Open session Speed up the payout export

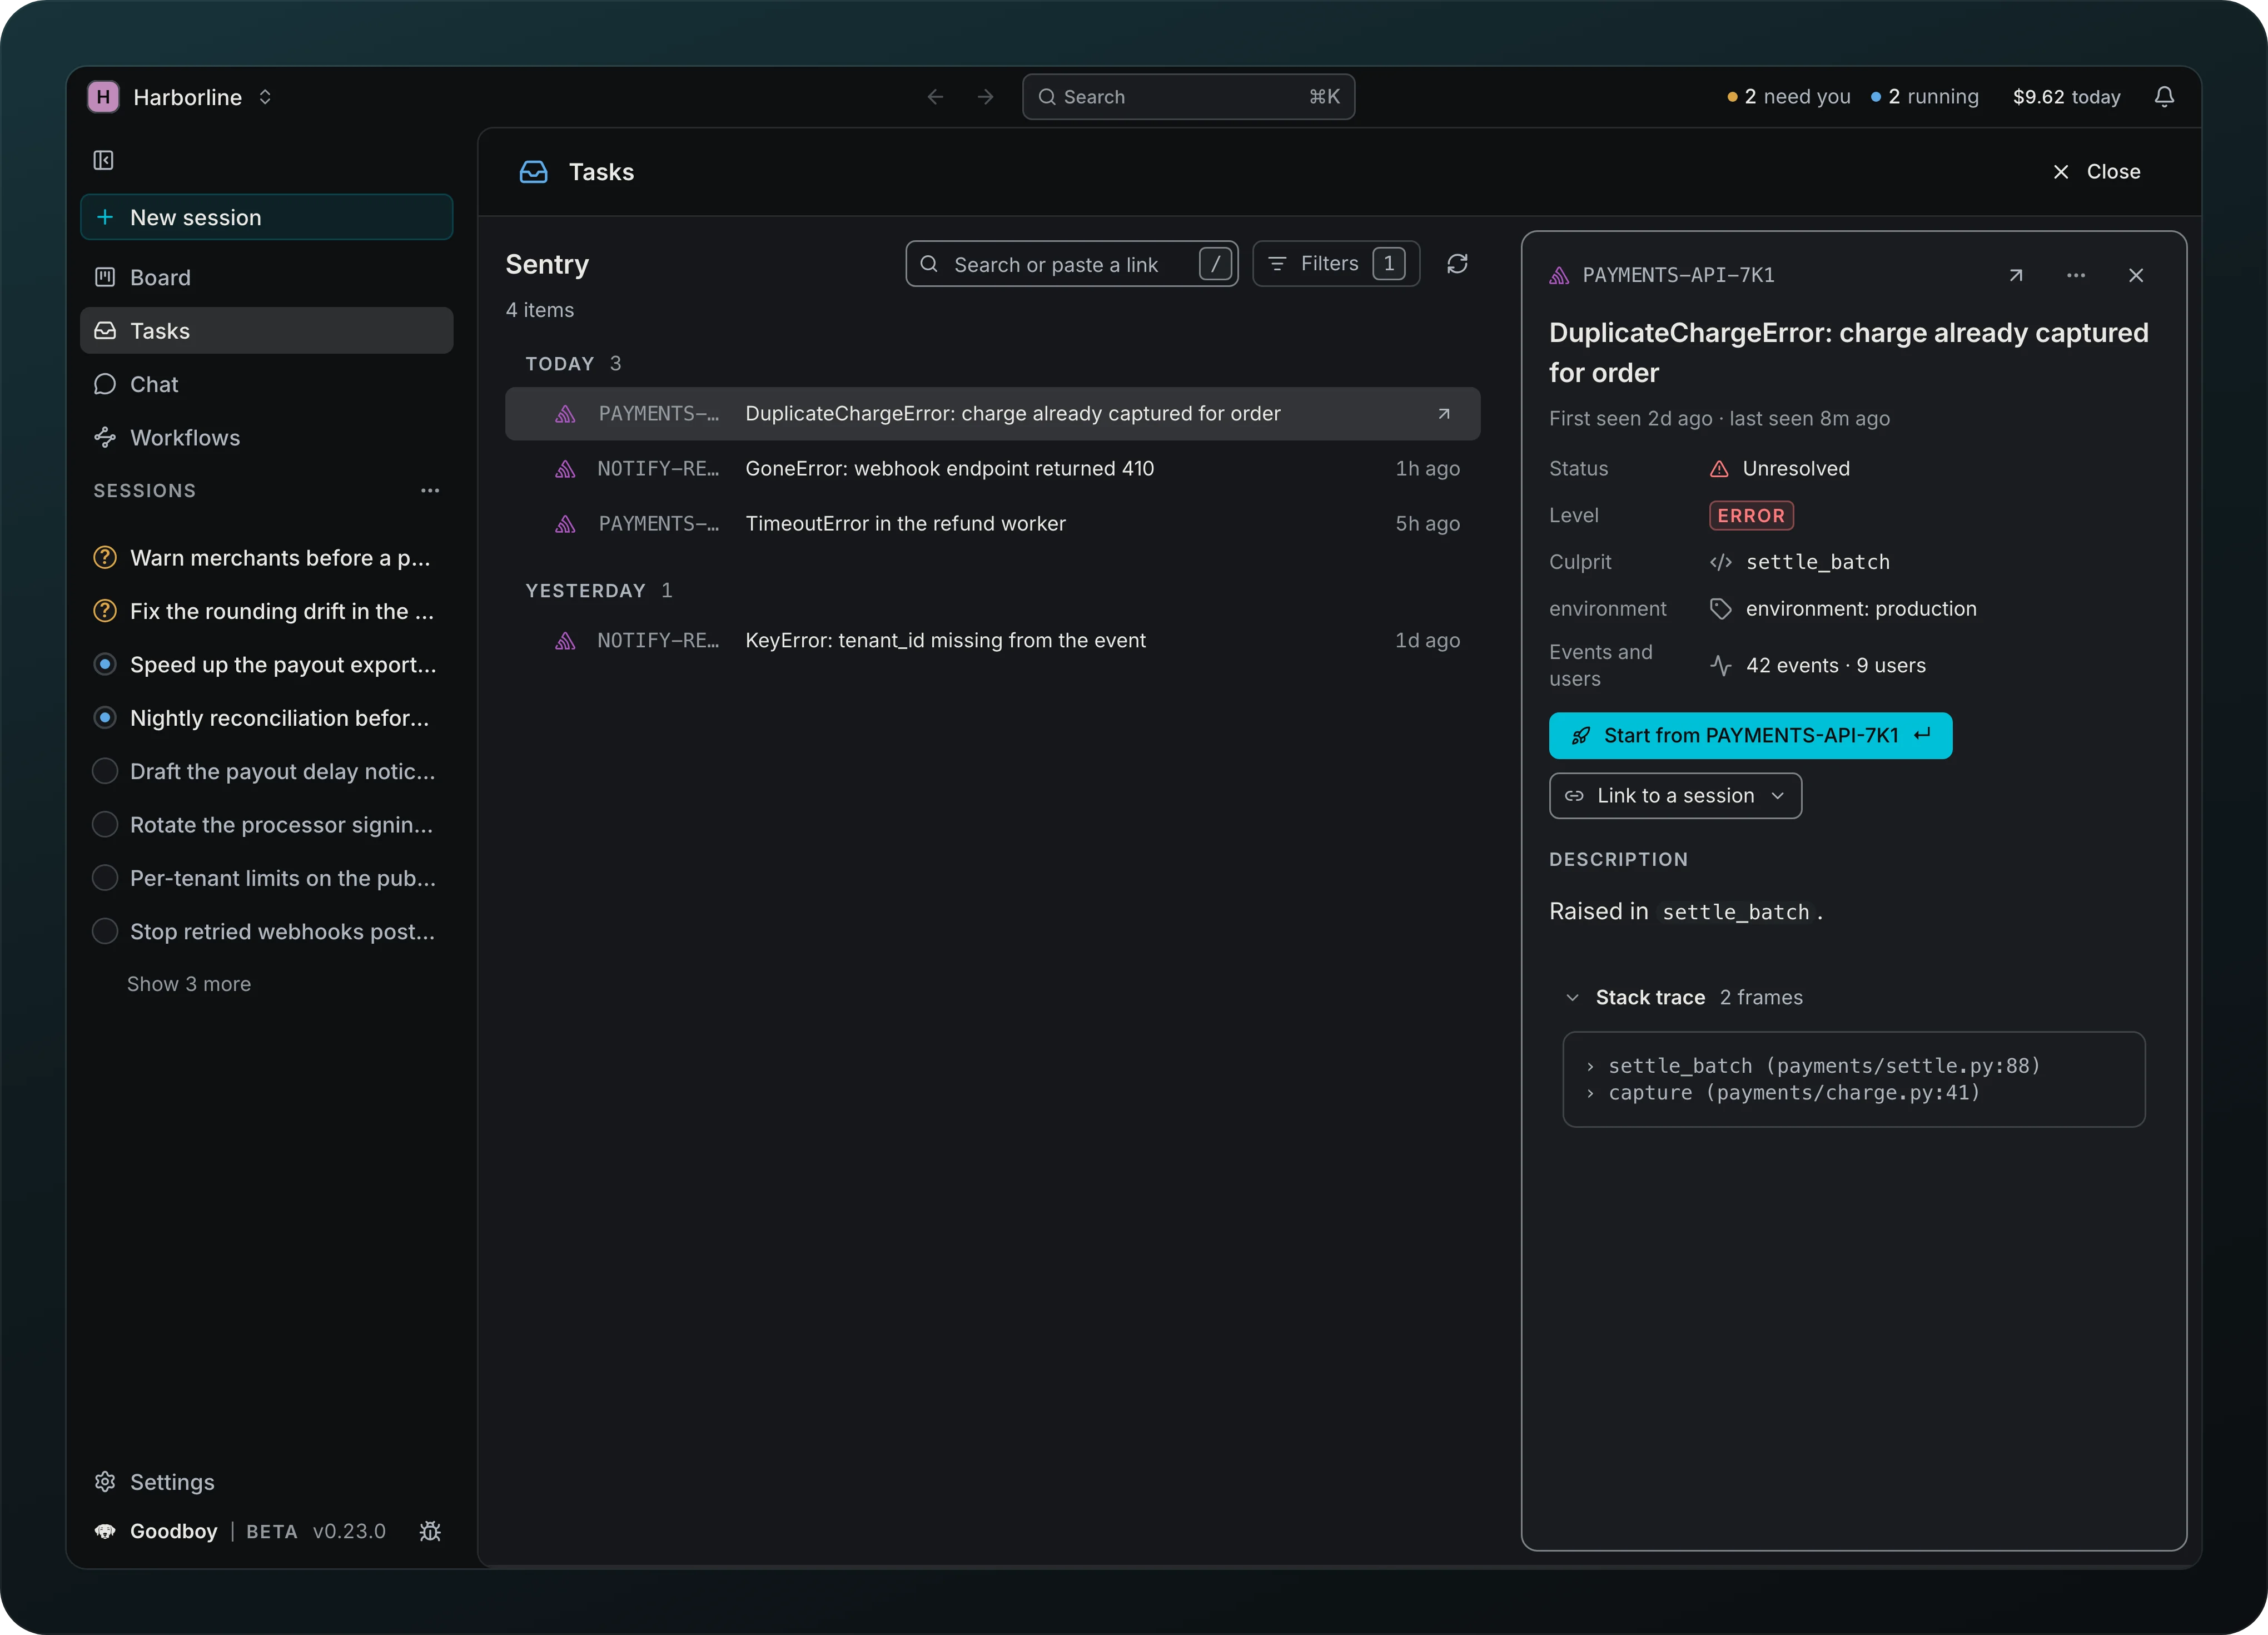coord(266,665)
